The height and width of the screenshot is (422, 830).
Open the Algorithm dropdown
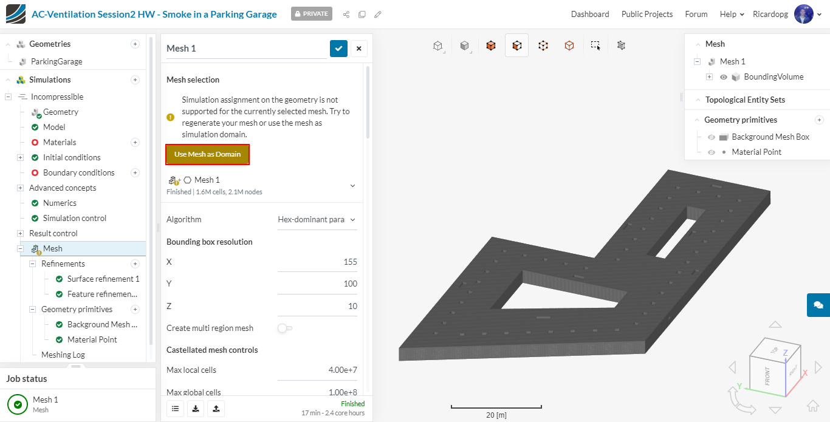point(317,220)
